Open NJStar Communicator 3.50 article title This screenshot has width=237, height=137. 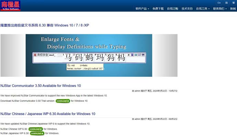click(41, 86)
